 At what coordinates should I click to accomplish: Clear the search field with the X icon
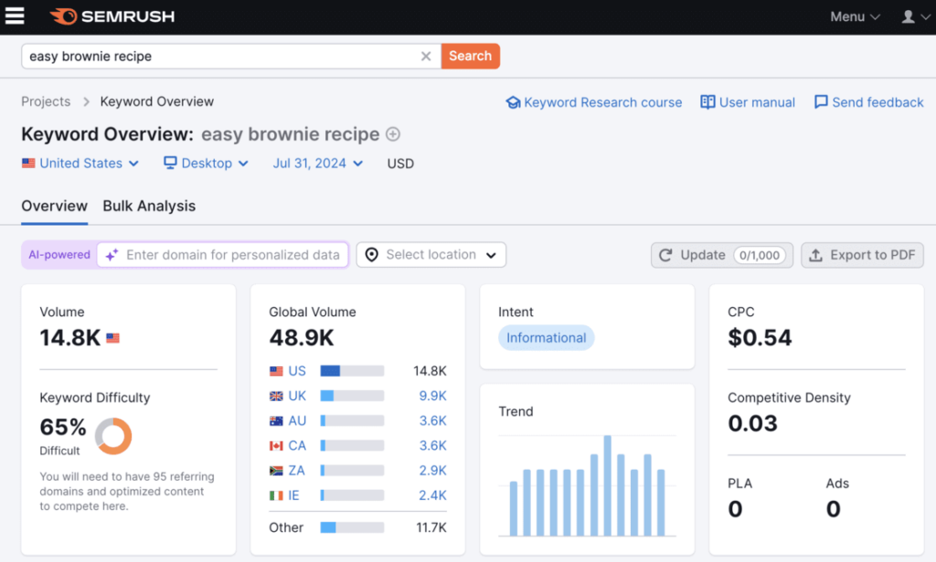[x=425, y=56]
